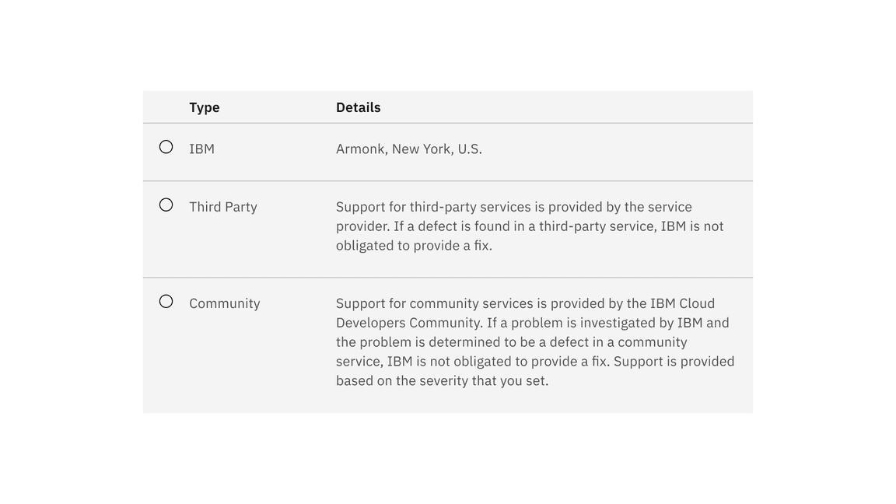Click the Details column header
The image size is (896, 504).
coord(359,107)
